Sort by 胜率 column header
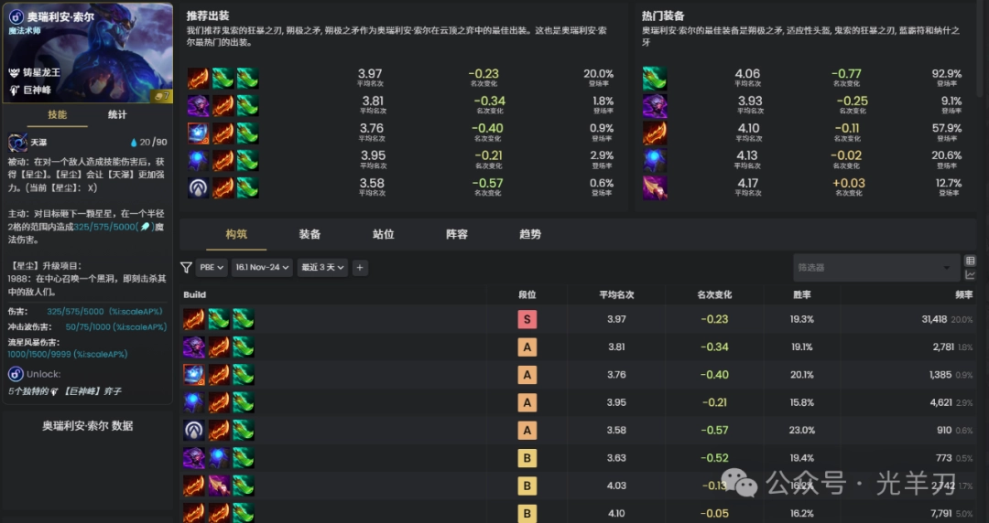The width and height of the screenshot is (989, 523). [802, 295]
